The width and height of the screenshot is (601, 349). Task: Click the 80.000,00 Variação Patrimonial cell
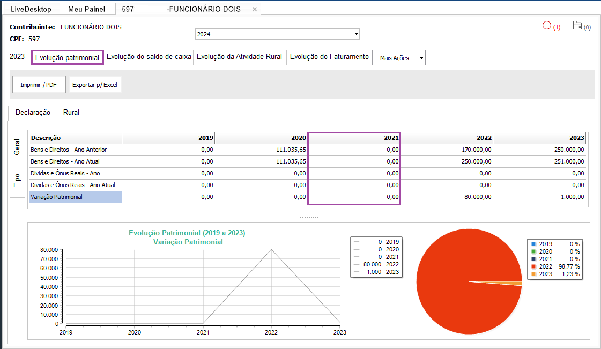447,197
